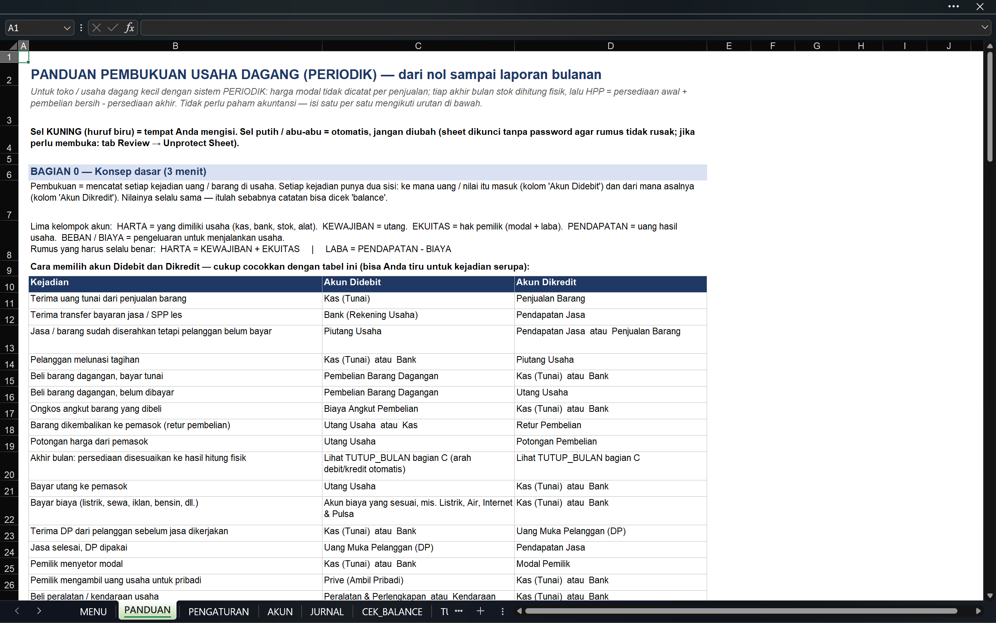Click the horizontal scrollbar left arrow
The image size is (996, 623).
tap(519, 611)
